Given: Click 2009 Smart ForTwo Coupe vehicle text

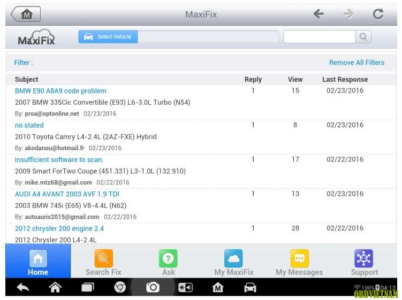Looking at the screenshot, I should pos(100,171).
